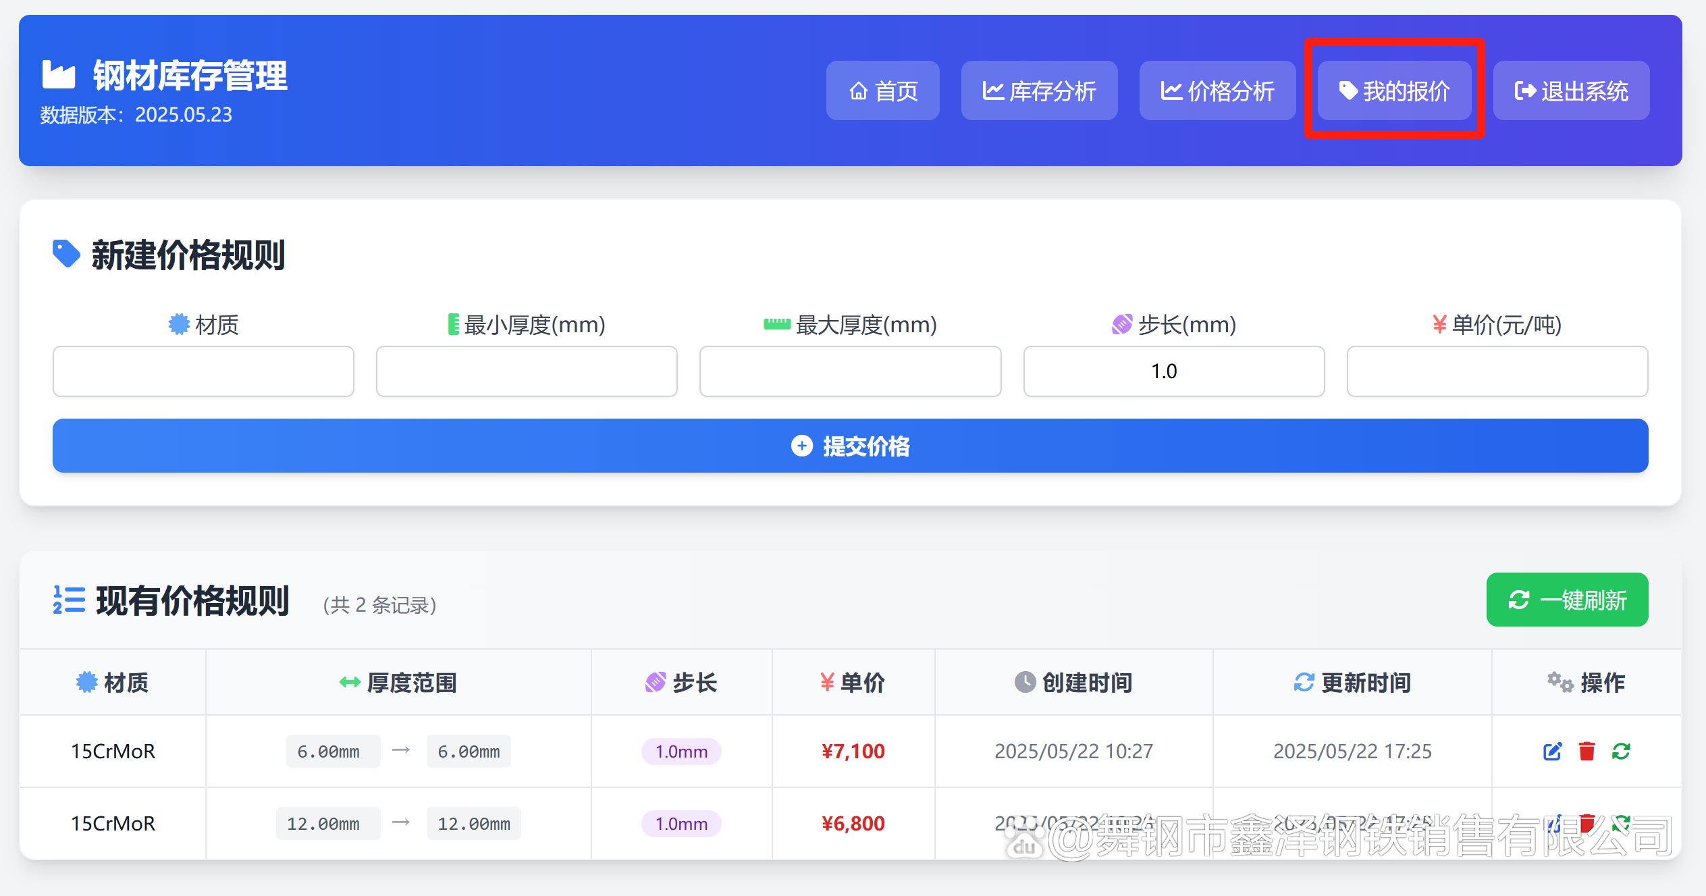Screen dimensions: 1706x896
Task: Click the delete icon for the 12.00mm rule
Action: click(1587, 823)
